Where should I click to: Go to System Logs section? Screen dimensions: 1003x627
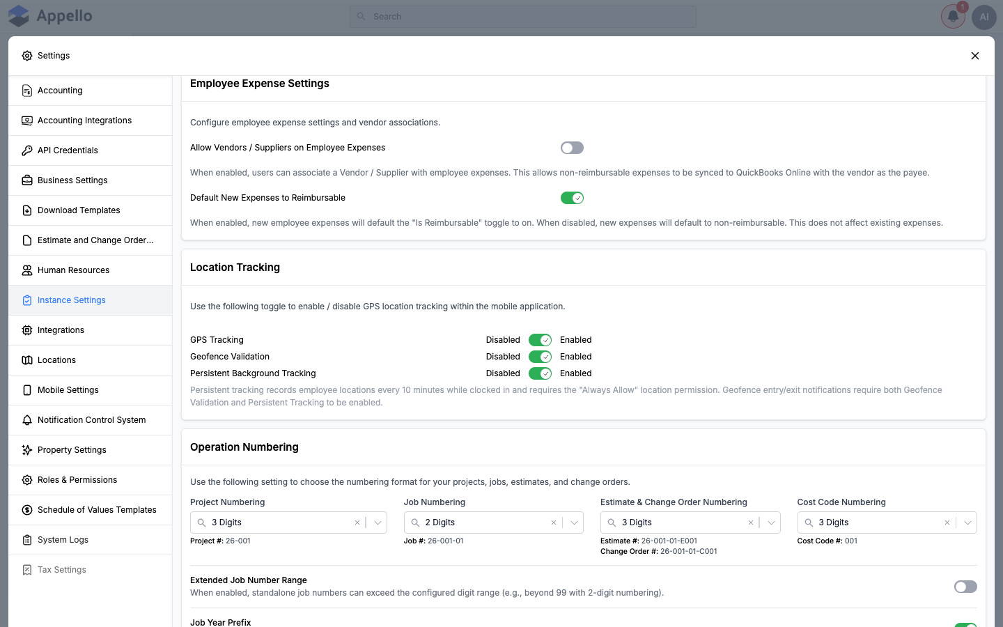(x=91, y=540)
